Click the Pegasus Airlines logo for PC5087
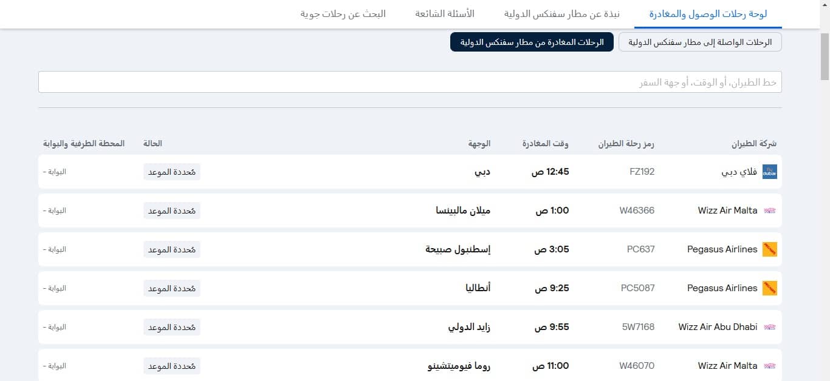This screenshot has width=830, height=381. (770, 288)
